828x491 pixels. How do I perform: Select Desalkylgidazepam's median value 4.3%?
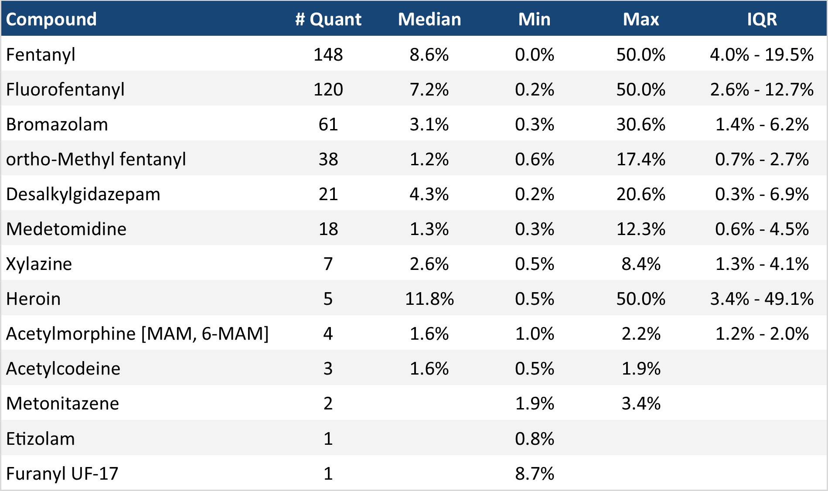pyautogui.click(x=429, y=194)
